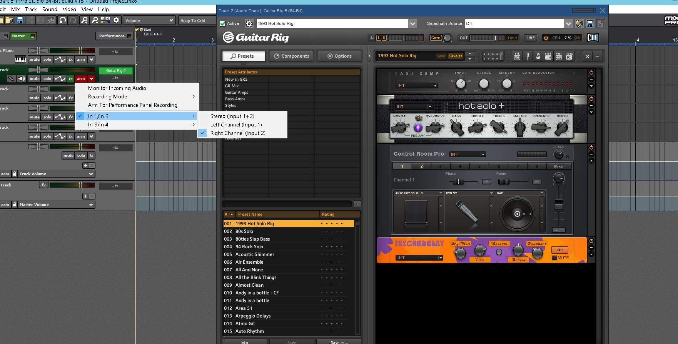Open the guitar tuner icon on the audio track
The image size is (678, 344).
pyautogui.click(x=11, y=78)
